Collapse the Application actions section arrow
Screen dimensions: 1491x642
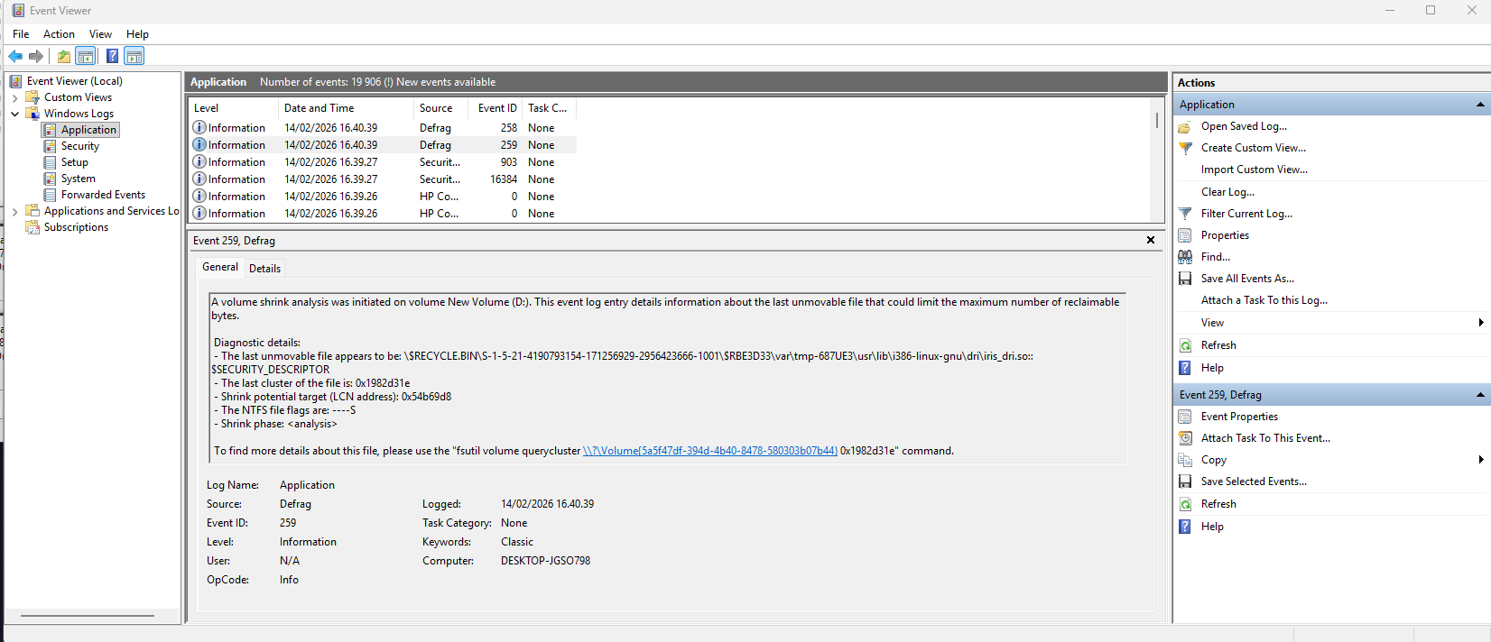(x=1480, y=105)
